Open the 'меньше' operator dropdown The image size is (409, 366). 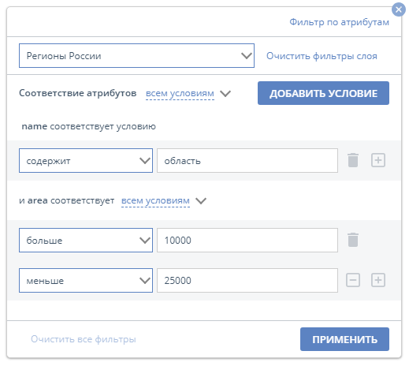(86, 281)
